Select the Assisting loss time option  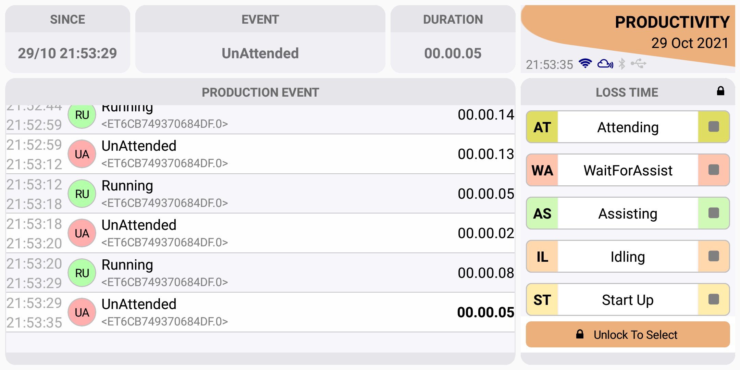coord(628,213)
